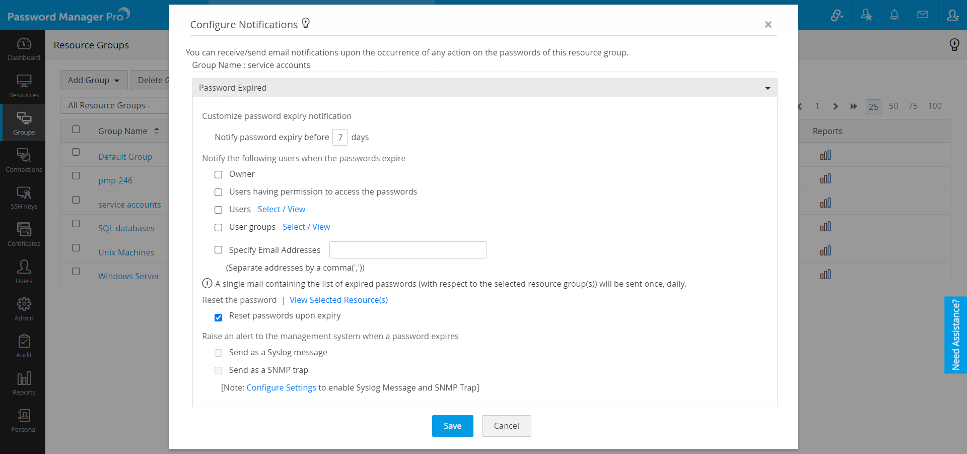
Task: Uncheck Reset passwords upon expiry
Action: tap(219, 317)
